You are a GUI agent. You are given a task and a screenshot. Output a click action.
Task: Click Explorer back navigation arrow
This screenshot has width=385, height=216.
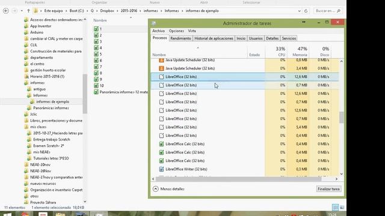pyautogui.click(x=6, y=11)
